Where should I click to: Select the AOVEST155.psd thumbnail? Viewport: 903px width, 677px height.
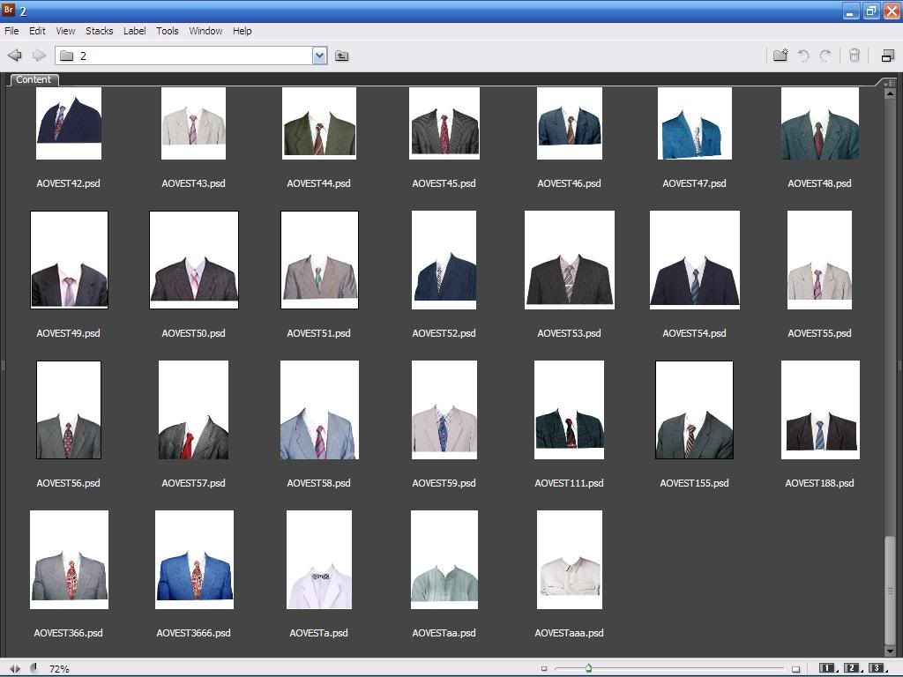pos(695,410)
